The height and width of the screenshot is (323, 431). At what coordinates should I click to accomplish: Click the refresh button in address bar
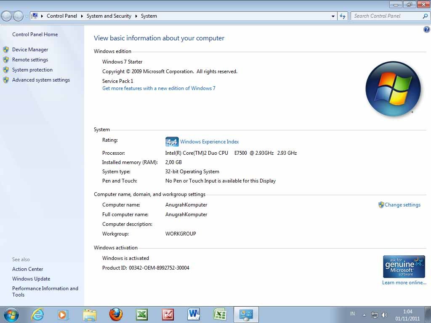click(x=343, y=16)
